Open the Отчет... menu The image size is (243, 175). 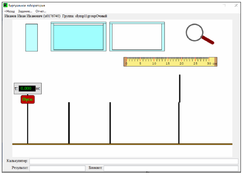pyautogui.click(x=41, y=11)
